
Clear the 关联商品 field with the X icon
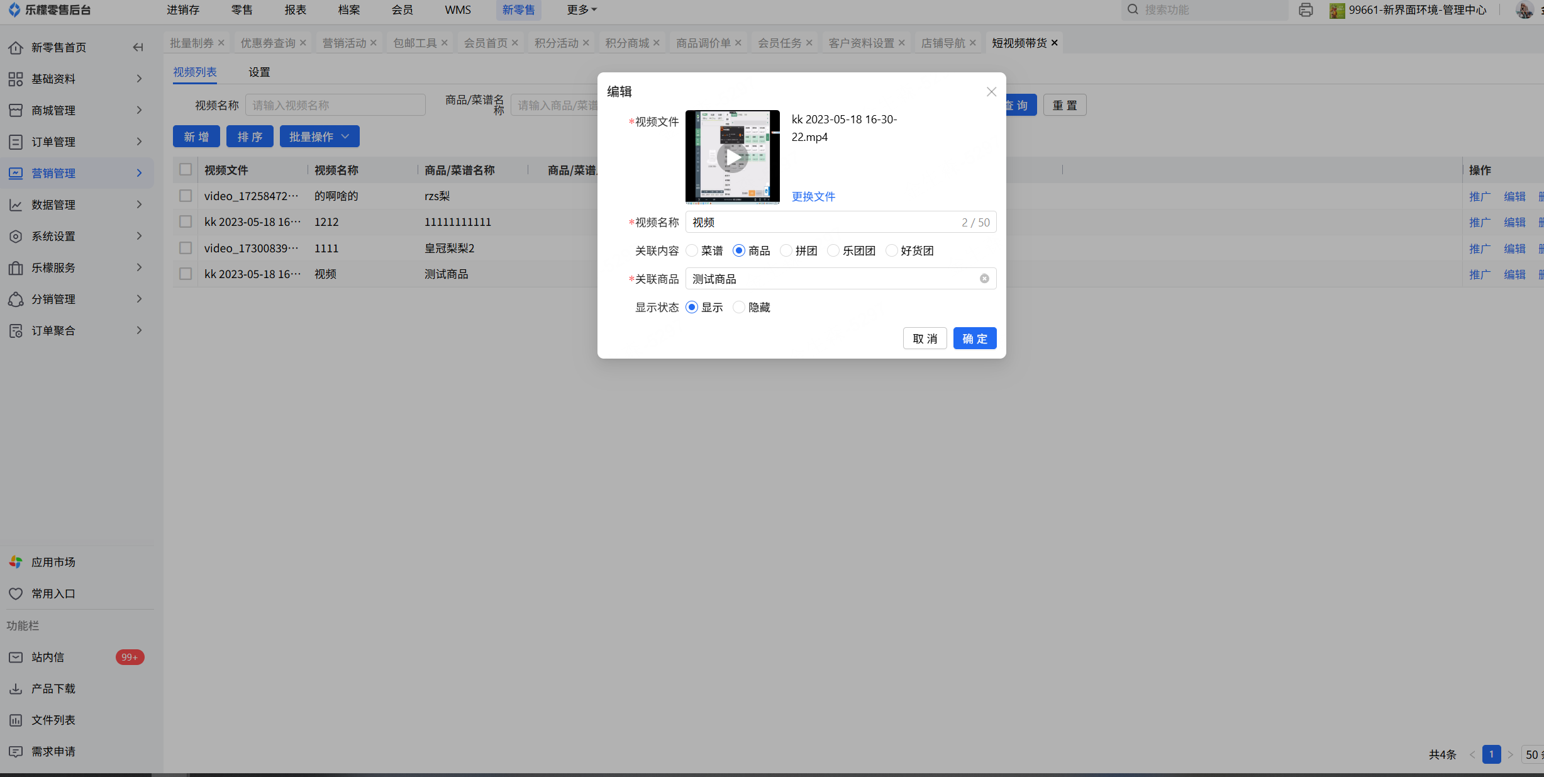[x=984, y=279]
